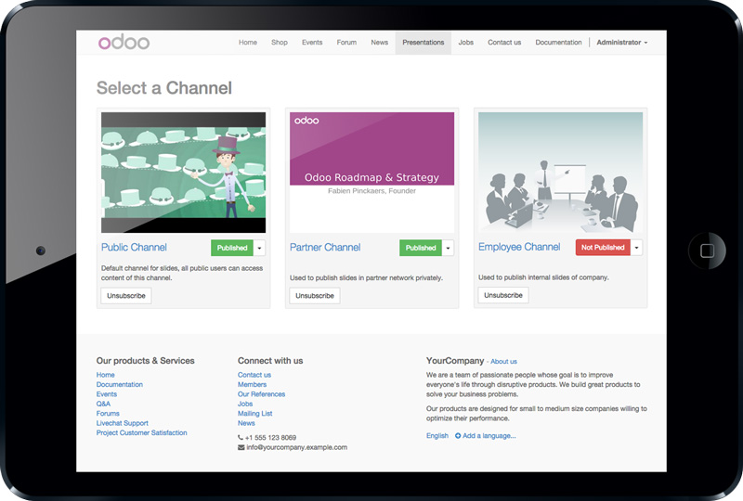Open the Mailing List link
The width and height of the screenshot is (743, 501).
(254, 414)
